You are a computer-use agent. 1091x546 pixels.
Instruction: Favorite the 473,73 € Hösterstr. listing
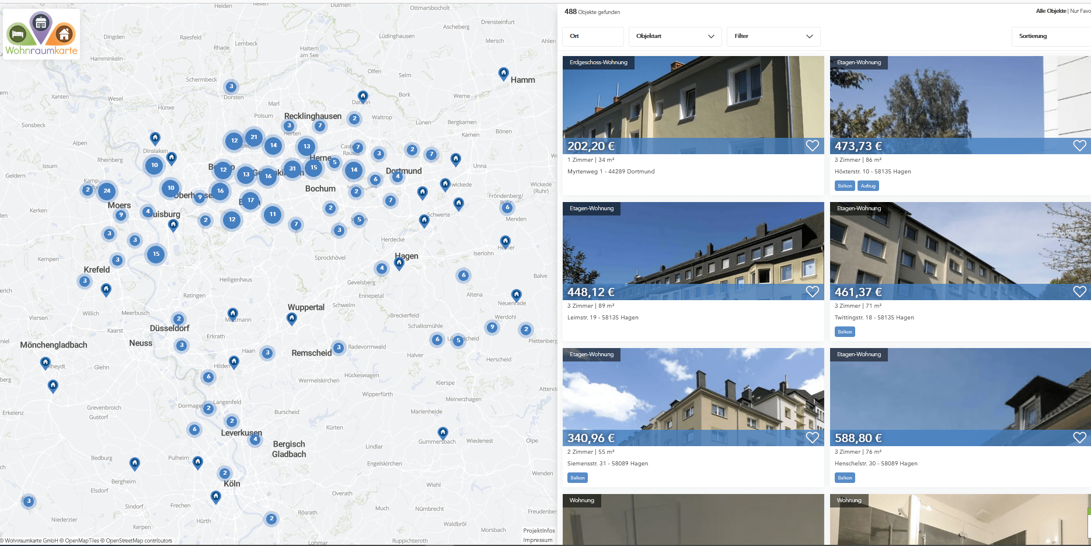tap(1079, 145)
